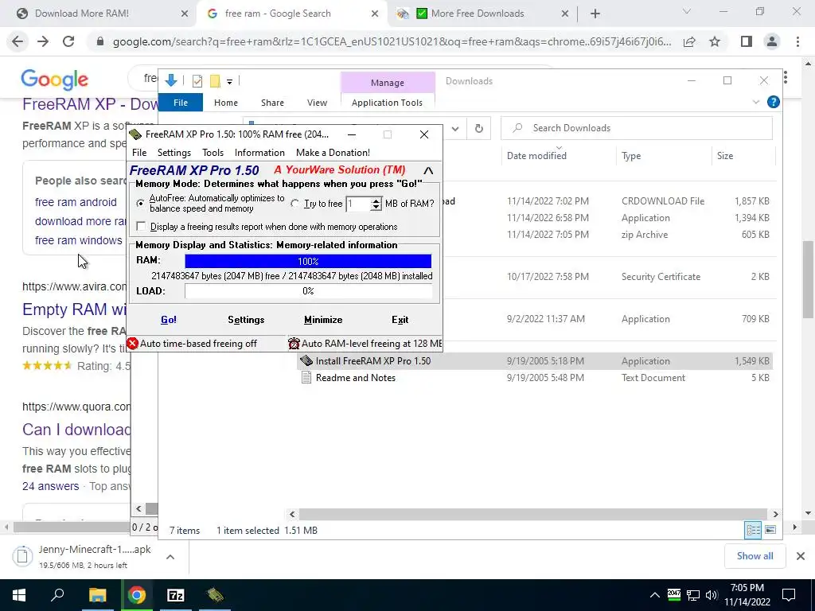Click the volume speaker tray icon
The image size is (815, 611).
(711, 595)
